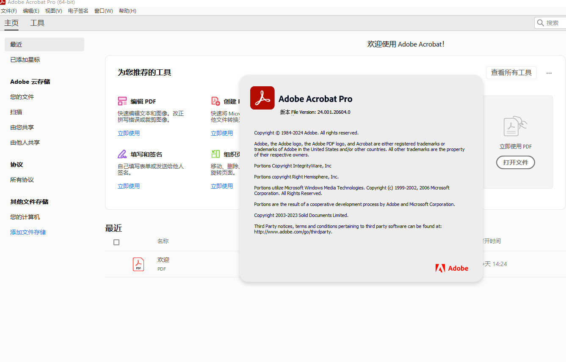The image size is (566, 362).
Task: Click the Edit PDF tool icon
Action: (x=122, y=101)
